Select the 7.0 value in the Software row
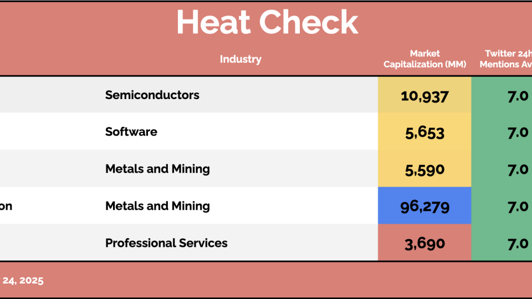Viewport: 532px width, 299px height. (517, 132)
